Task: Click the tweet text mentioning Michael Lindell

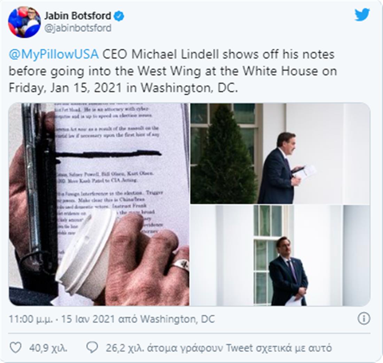Action: point(173,71)
